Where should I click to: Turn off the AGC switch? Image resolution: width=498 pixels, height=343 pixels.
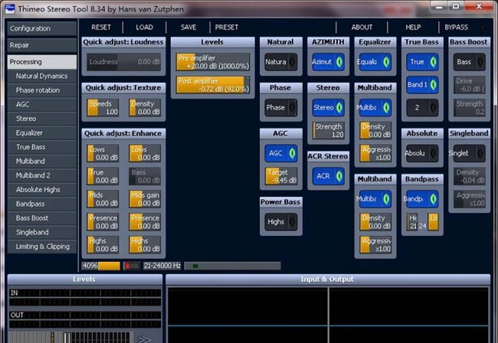280,153
